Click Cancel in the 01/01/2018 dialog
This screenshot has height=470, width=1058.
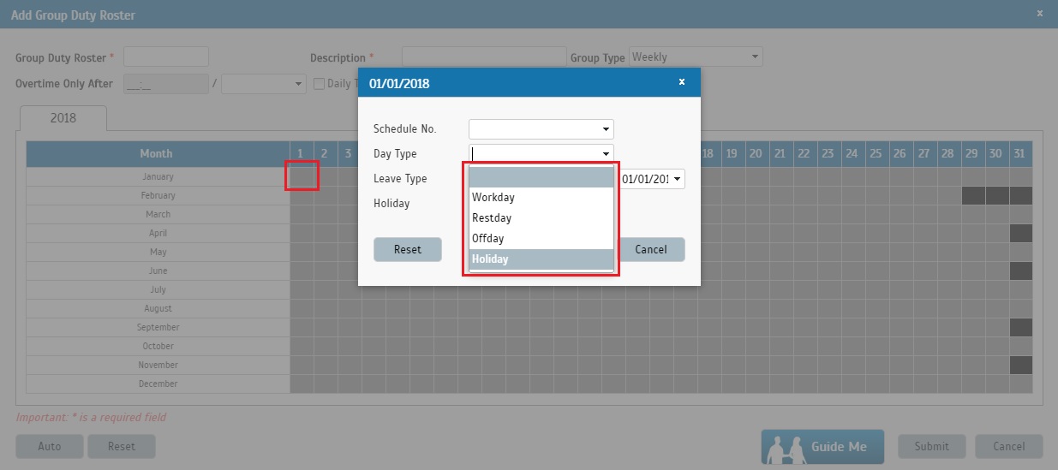coord(651,250)
